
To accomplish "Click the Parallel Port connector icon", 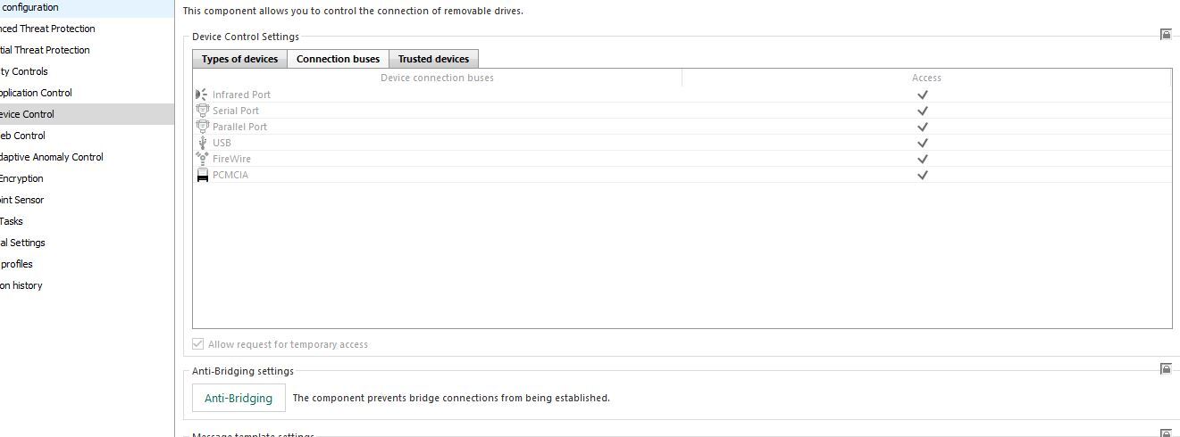I will coord(203,127).
